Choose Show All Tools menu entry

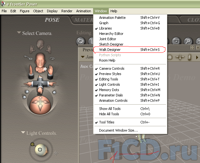coord(130,109)
